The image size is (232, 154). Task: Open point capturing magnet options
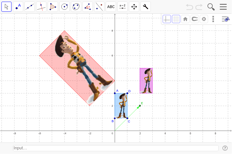[195, 19]
